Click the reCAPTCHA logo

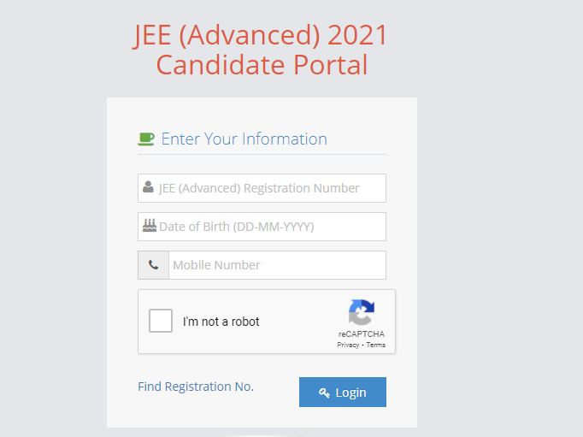(361, 312)
